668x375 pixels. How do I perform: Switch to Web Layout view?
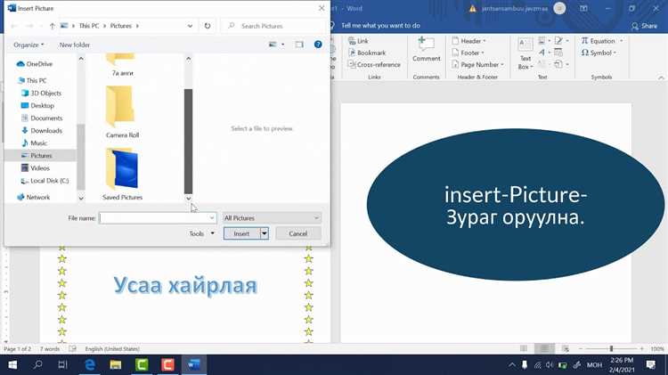tap(566, 348)
